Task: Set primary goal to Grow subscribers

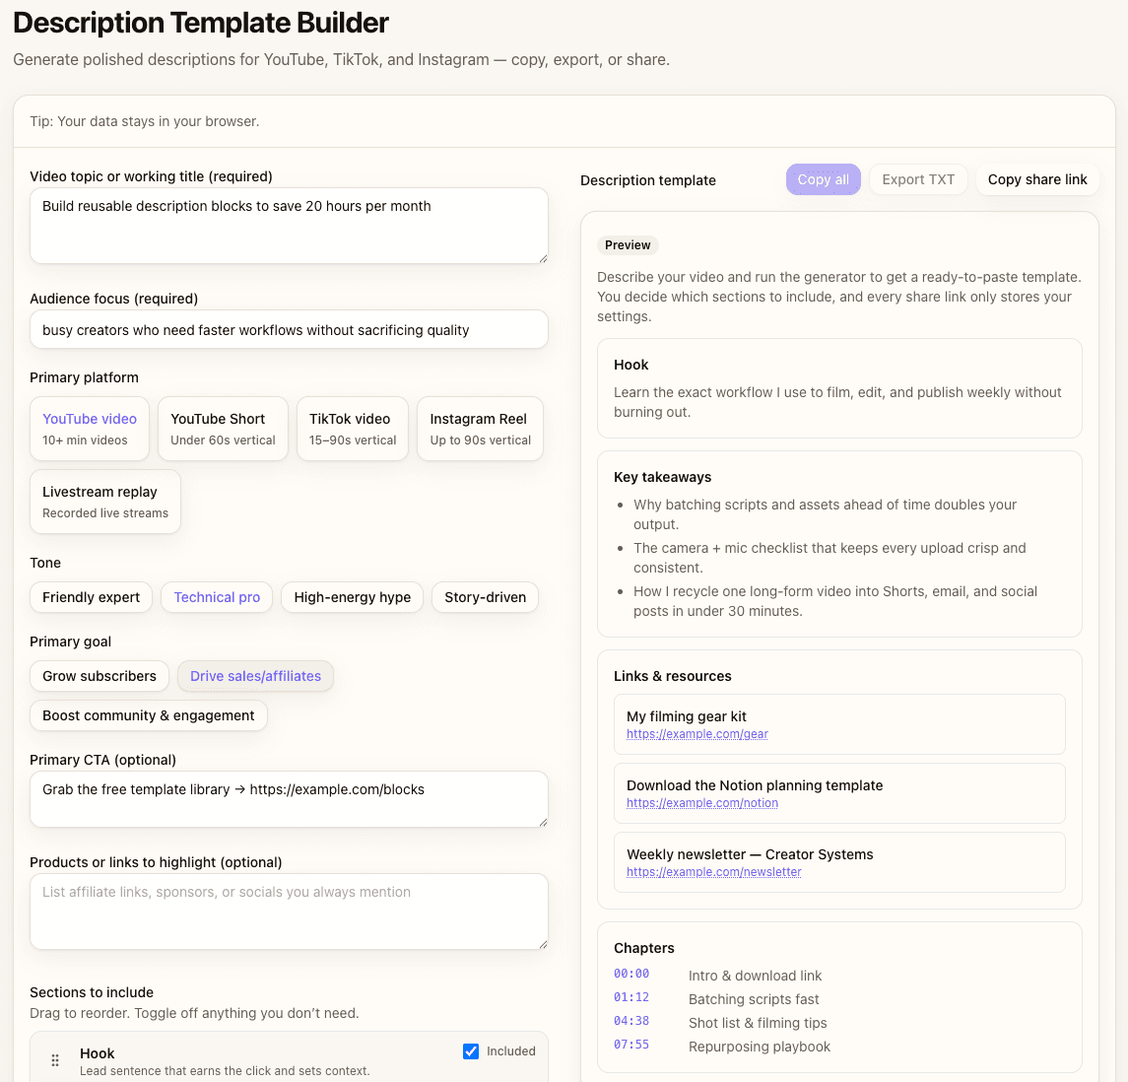Action: click(x=99, y=676)
